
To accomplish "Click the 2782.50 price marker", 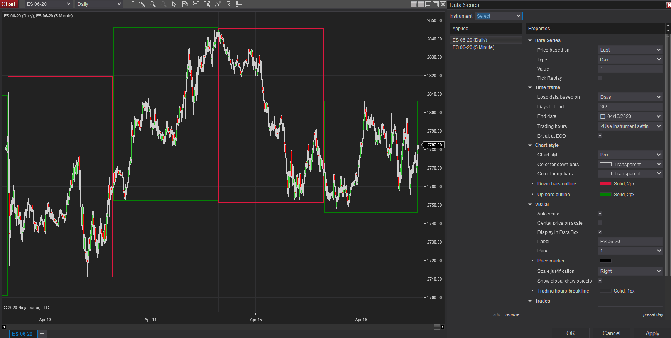I will pyautogui.click(x=434, y=145).
